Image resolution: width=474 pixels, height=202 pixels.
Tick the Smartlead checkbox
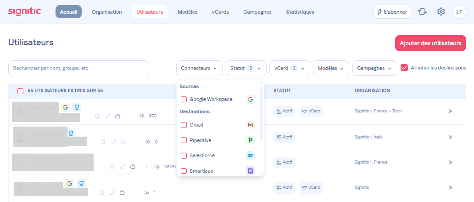pyautogui.click(x=184, y=171)
